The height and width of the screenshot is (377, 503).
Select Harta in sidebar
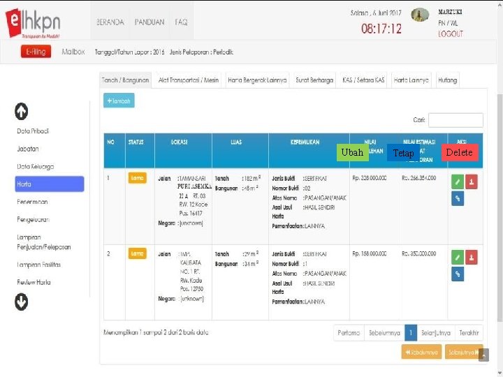coord(50,184)
